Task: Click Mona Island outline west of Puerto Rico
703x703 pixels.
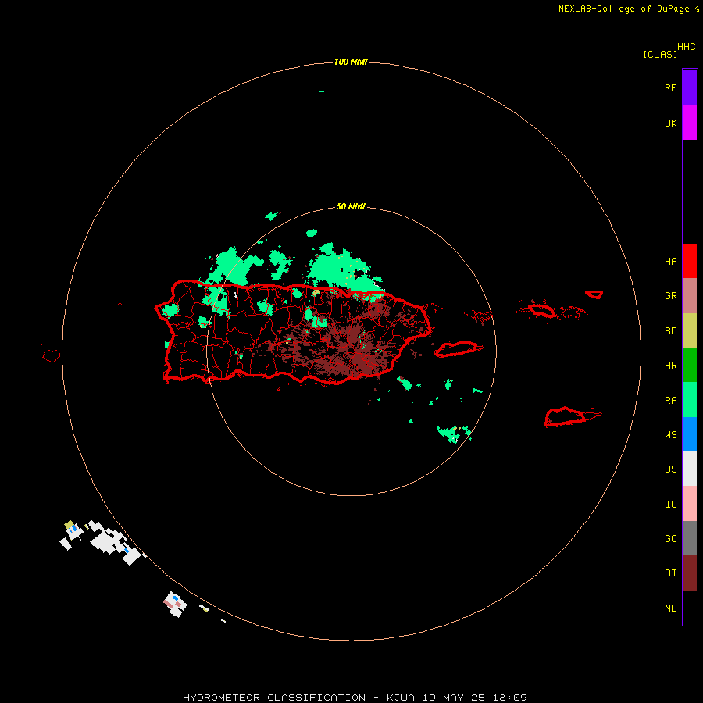Action: tap(51, 356)
